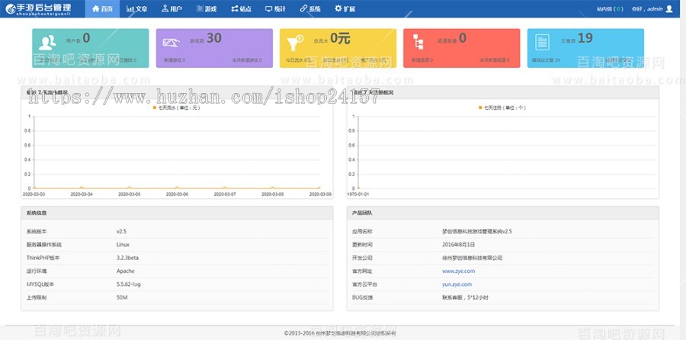Image resolution: width=686 pixels, height=340 pixels.
Task: Click the 3.2.3beta ThinkPHP version value
Action: [127, 258]
